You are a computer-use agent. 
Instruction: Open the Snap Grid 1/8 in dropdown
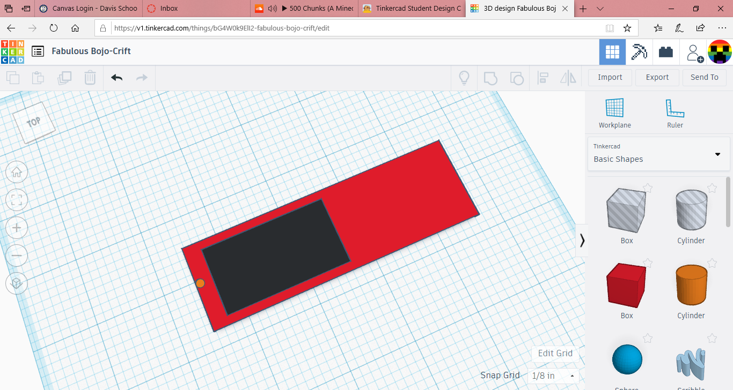pyautogui.click(x=553, y=376)
